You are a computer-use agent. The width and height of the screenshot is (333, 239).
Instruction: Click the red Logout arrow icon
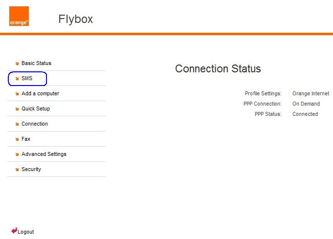14,230
